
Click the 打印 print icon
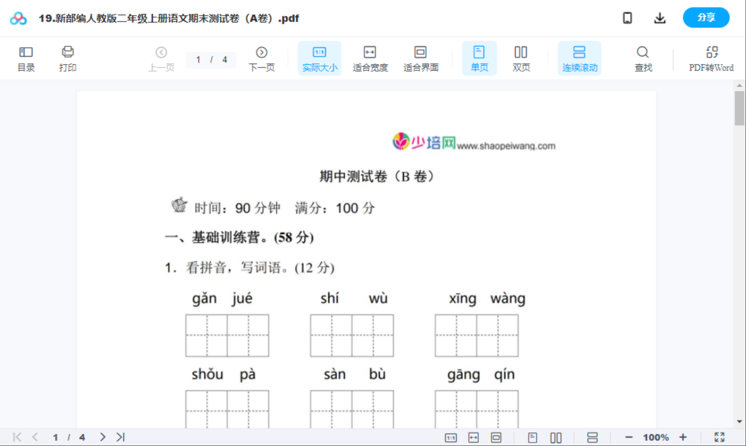(68, 58)
